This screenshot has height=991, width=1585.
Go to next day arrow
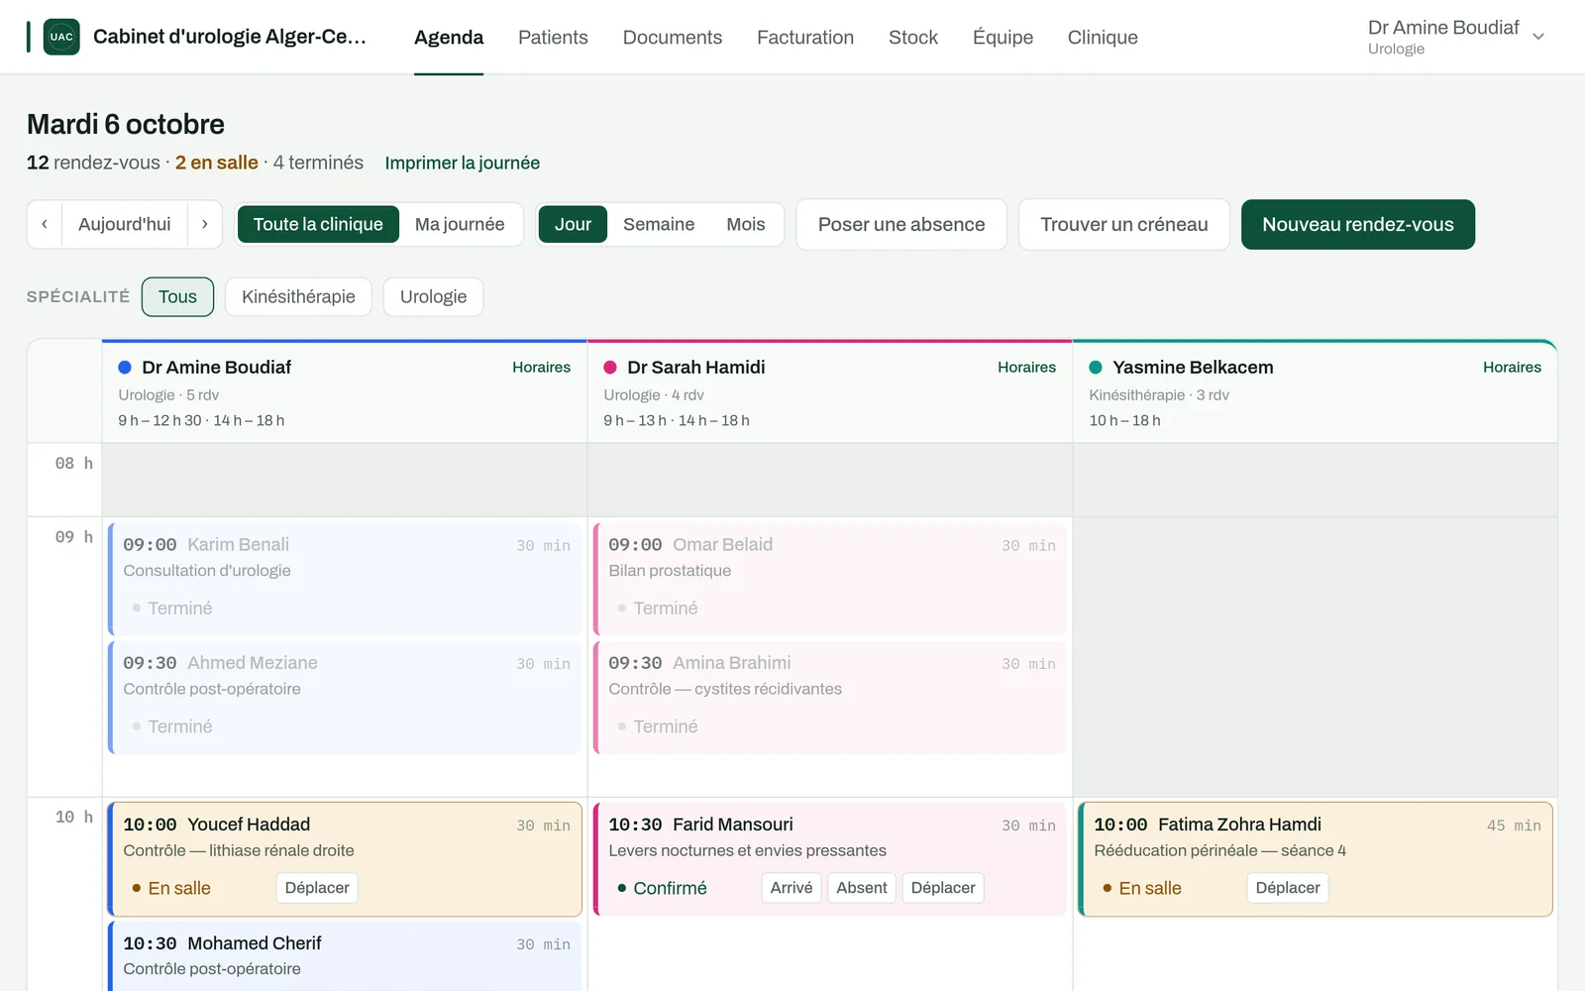click(x=205, y=225)
